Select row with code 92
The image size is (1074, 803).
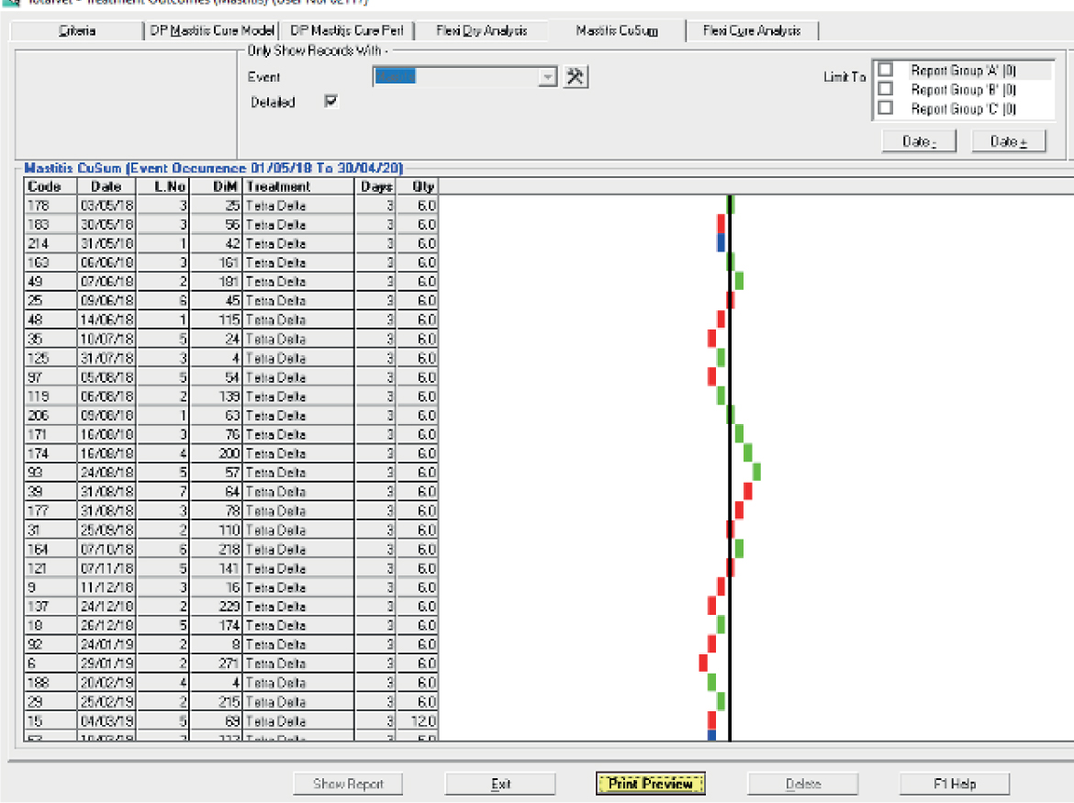coord(230,644)
